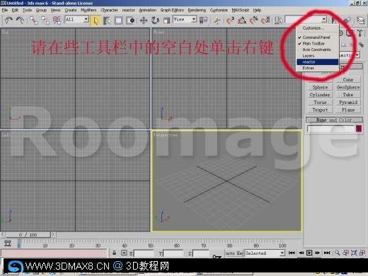Open the MAXScript menu

[x=241, y=10]
